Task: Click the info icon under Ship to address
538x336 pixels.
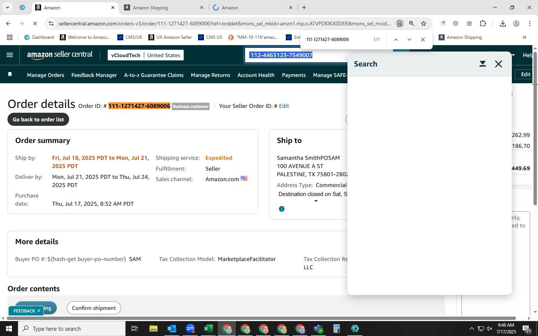Action: click(282, 209)
